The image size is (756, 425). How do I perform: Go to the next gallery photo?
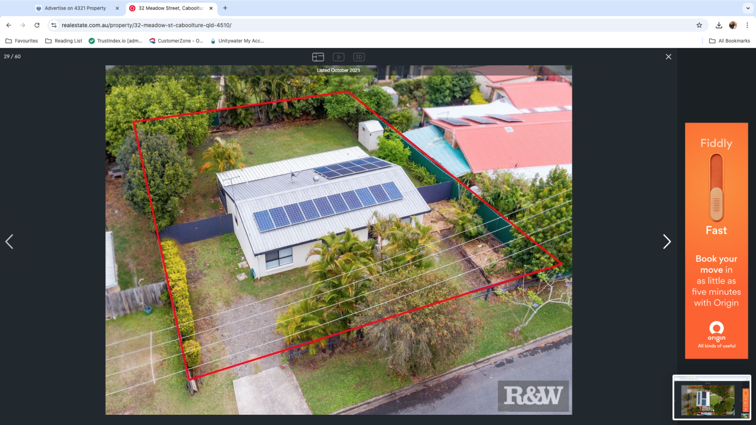pyautogui.click(x=667, y=242)
